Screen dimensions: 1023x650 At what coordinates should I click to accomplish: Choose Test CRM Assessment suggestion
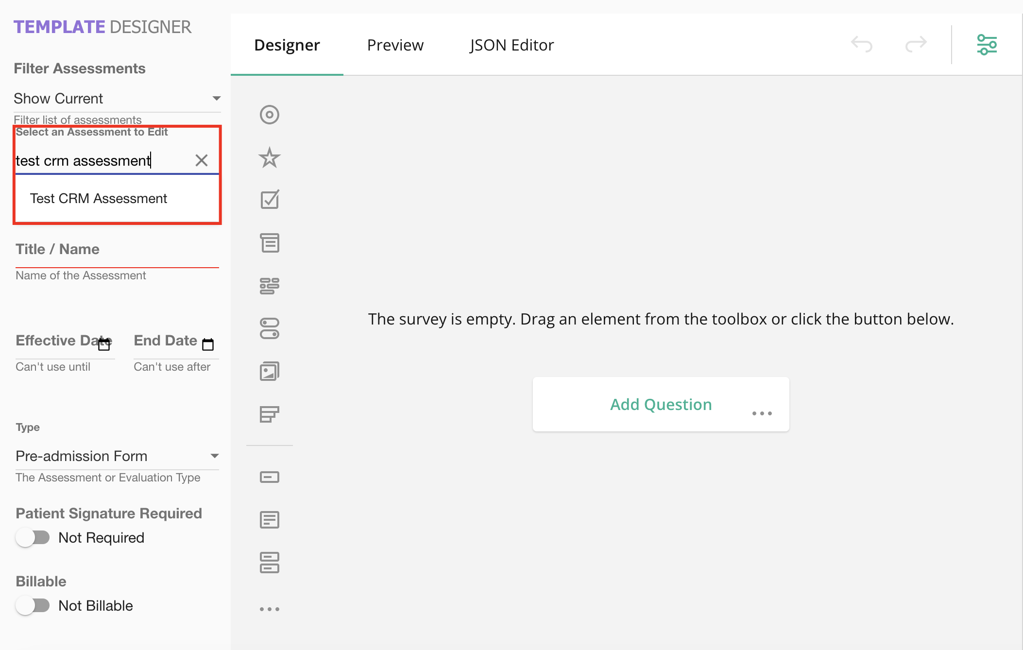click(99, 199)
